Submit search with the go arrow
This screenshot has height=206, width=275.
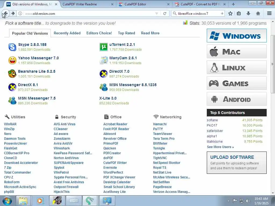pyautogui.click(x=222, y=13)
